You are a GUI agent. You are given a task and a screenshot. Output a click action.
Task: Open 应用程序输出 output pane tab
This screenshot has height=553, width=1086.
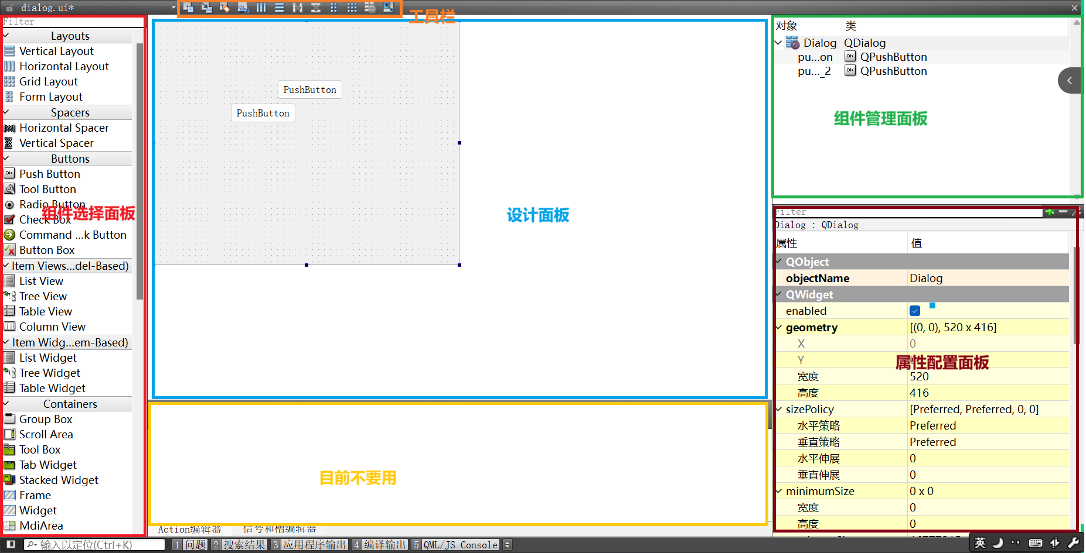(309, 545)
